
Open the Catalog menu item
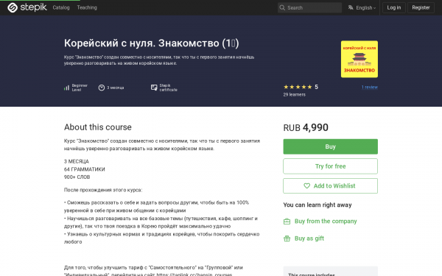(x=61, y=7)
